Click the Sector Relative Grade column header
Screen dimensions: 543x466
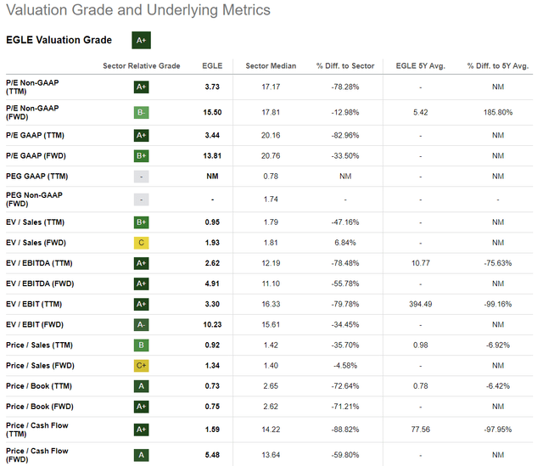point(141,65)
